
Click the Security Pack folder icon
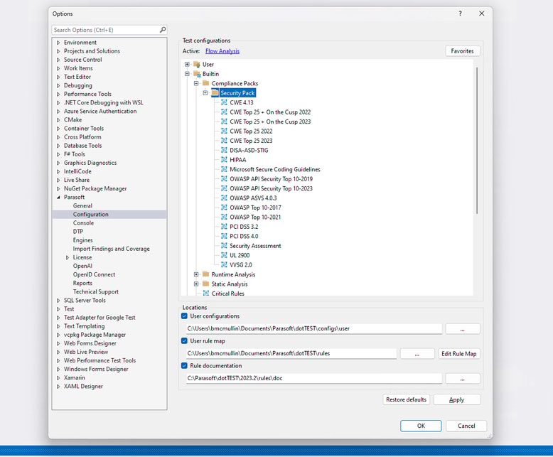215,93
